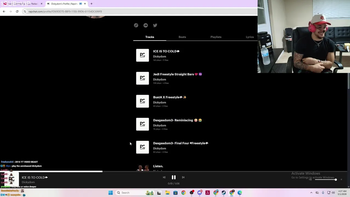350x197 pixels.
Task: Open Microsoft Edge from the taskbar
Action: [240, 193]
